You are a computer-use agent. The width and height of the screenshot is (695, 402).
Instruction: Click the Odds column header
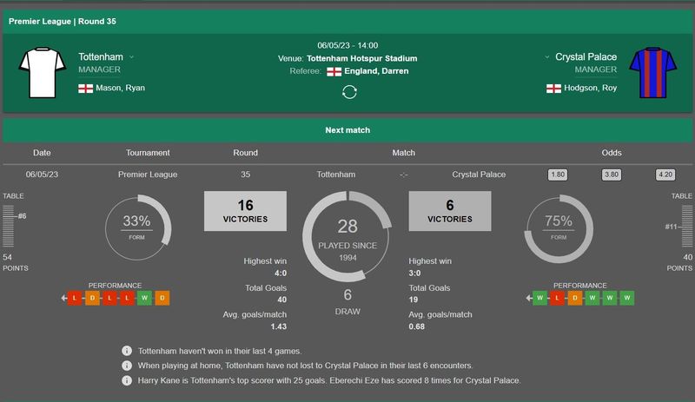(x=612, y=153)
